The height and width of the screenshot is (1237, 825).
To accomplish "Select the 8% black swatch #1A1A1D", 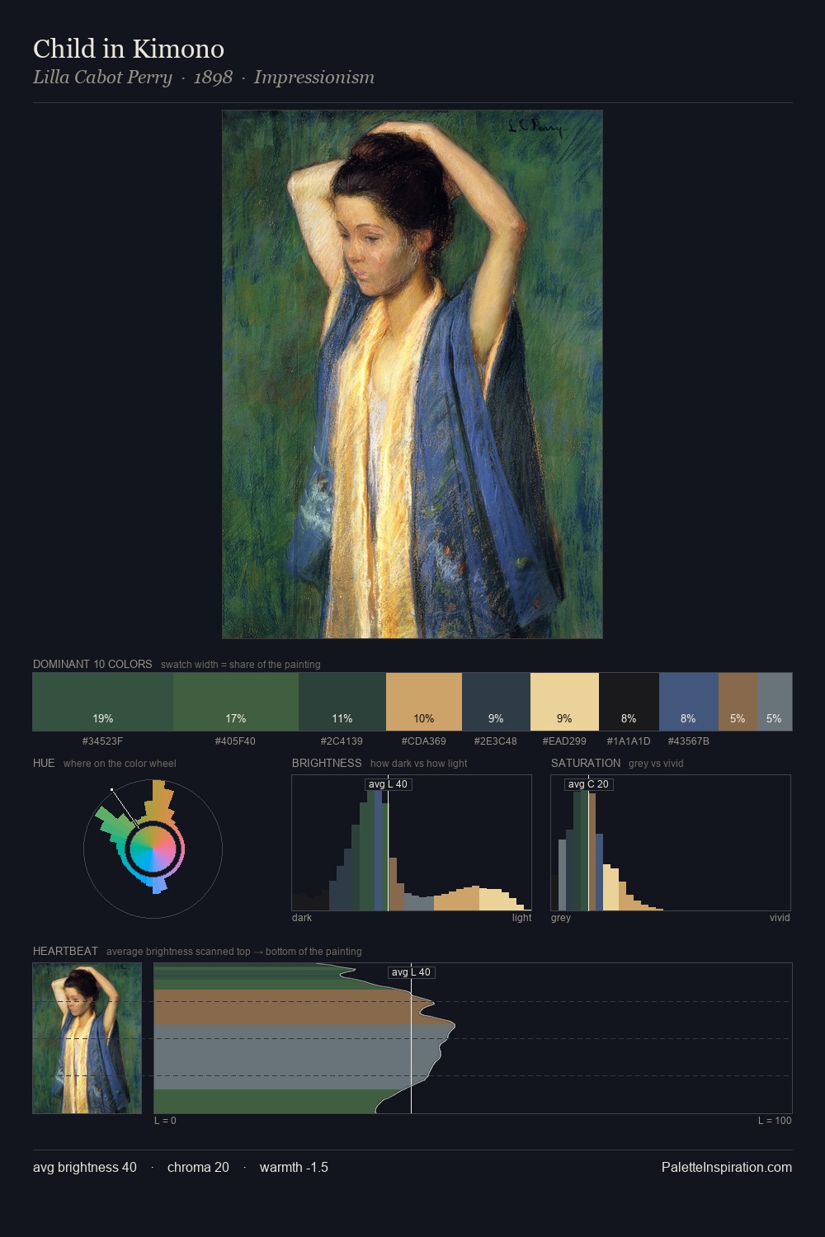I will pos(629,702).
